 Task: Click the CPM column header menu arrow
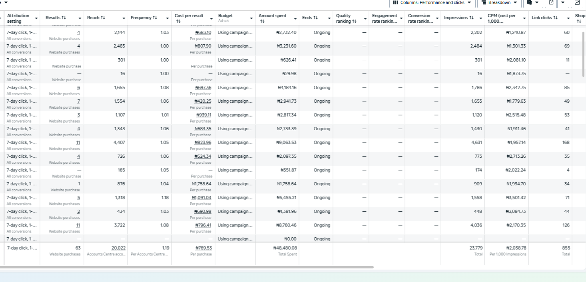click(x=524, y=18)
